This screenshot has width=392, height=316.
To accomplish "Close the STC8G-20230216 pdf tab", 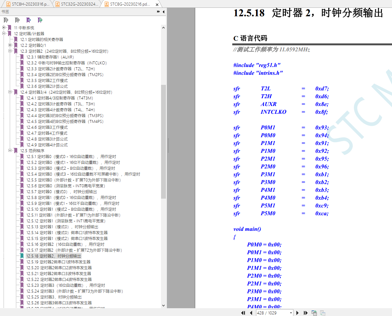I will coord(157,5).
